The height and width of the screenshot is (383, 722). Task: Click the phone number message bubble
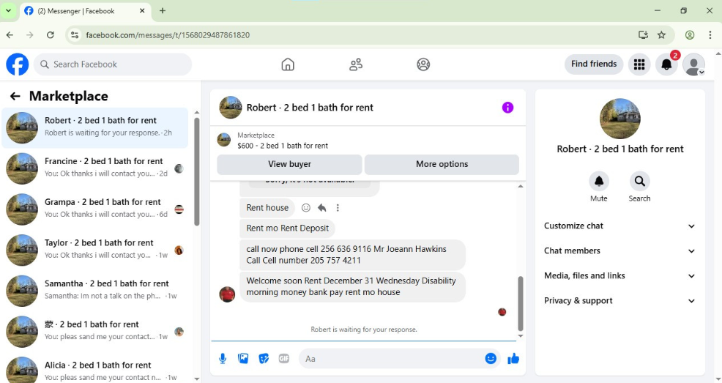[x=352, y=255]
